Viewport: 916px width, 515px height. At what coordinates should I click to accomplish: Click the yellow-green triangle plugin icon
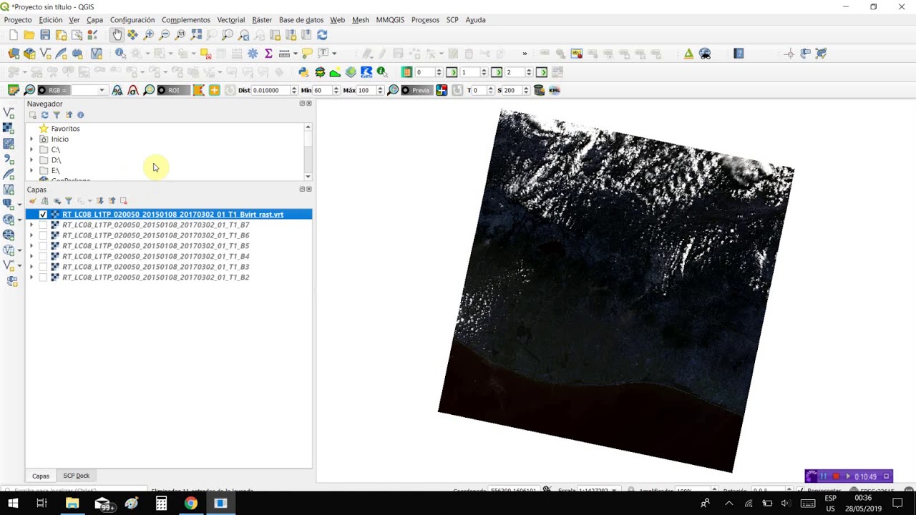688,54
